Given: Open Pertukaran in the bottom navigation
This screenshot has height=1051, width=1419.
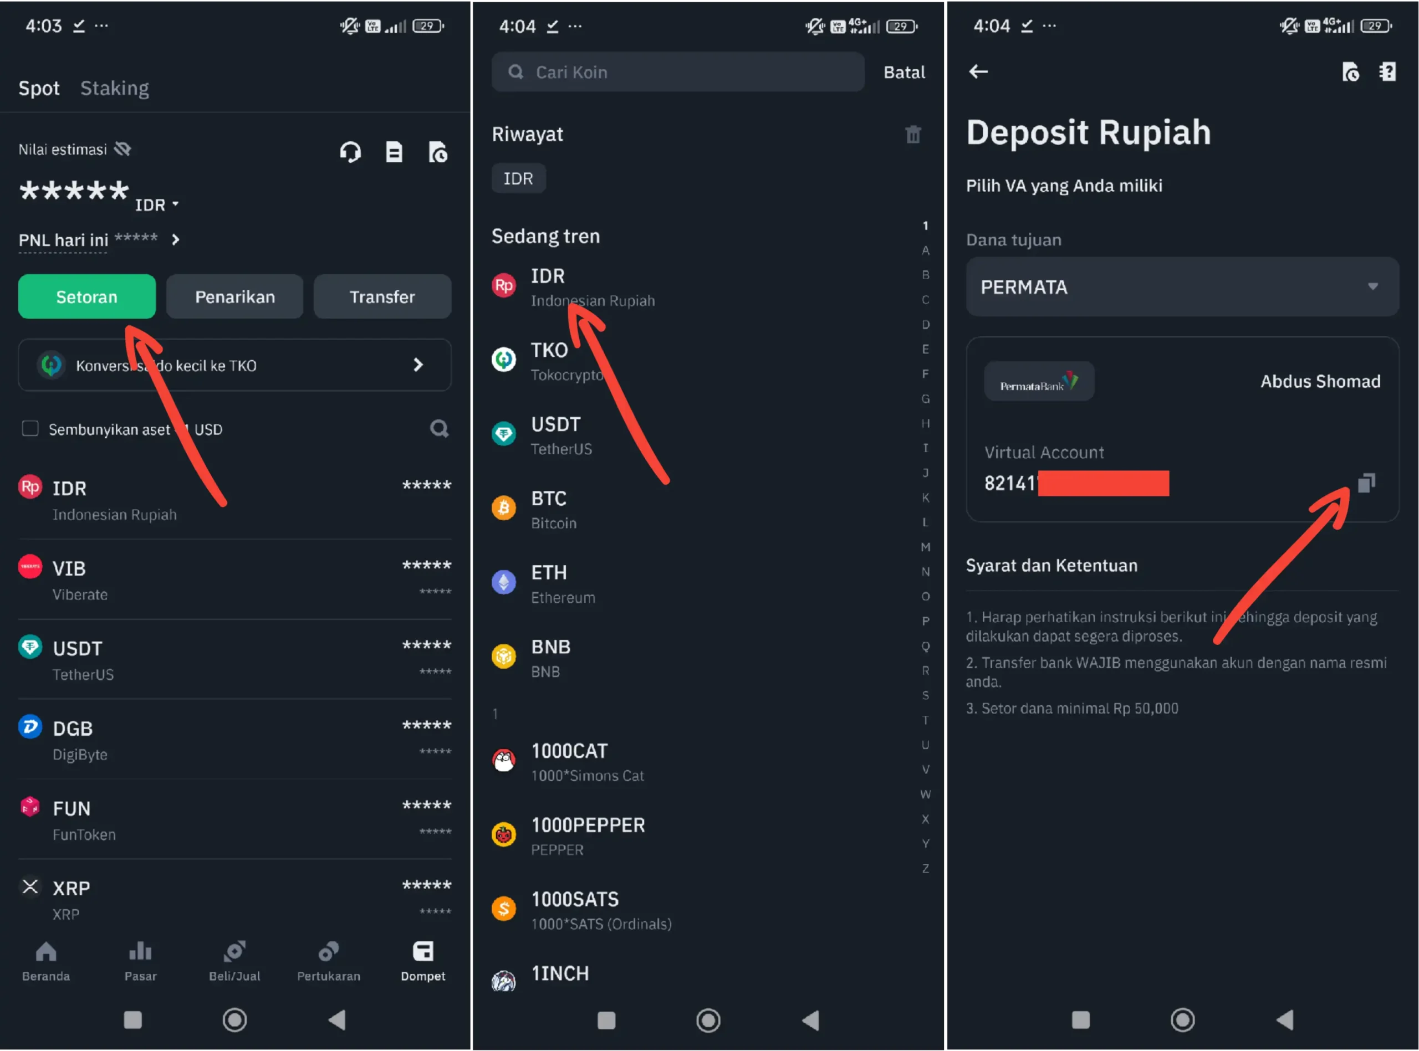Looking at the screenshot, I should click(328, 961).
